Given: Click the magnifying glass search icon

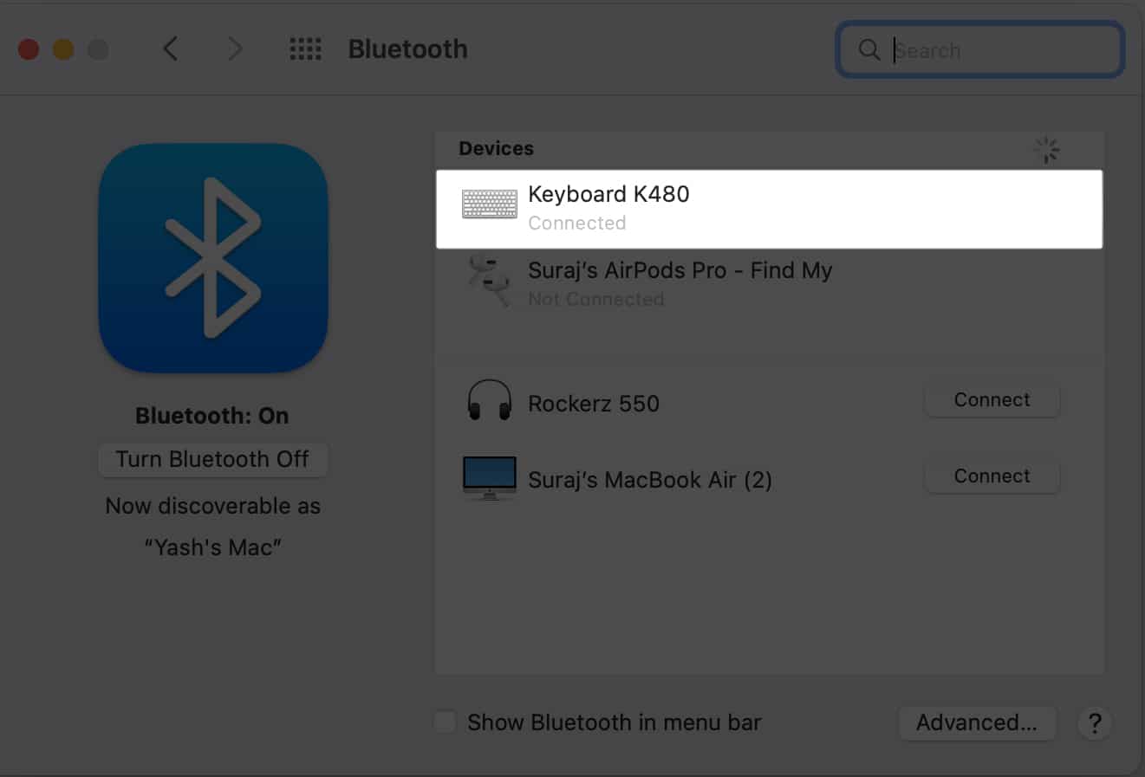Looking at the screenshot, I should (x=869, y=49).
